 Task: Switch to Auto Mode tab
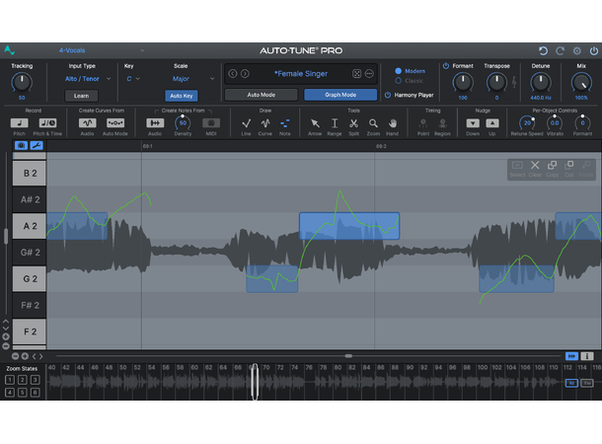262,95
